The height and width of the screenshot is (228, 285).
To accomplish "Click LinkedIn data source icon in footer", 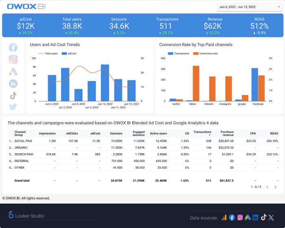I will (255, 217).
